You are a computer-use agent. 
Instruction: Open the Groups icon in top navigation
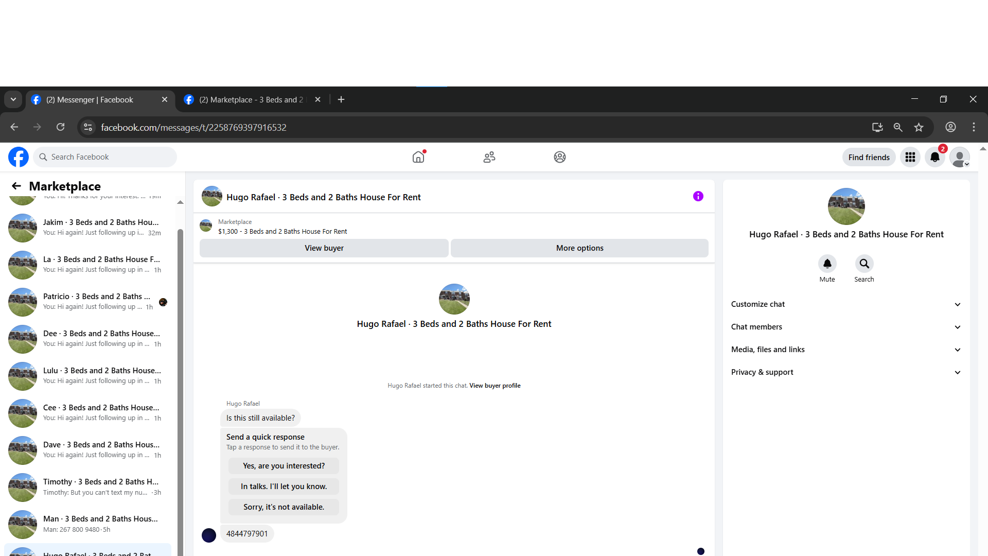[x=560, y=157]
